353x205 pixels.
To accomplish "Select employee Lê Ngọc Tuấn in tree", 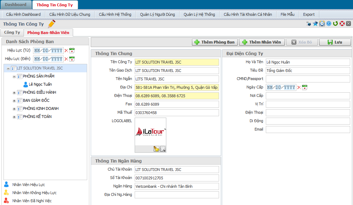I will pos(40,85).
